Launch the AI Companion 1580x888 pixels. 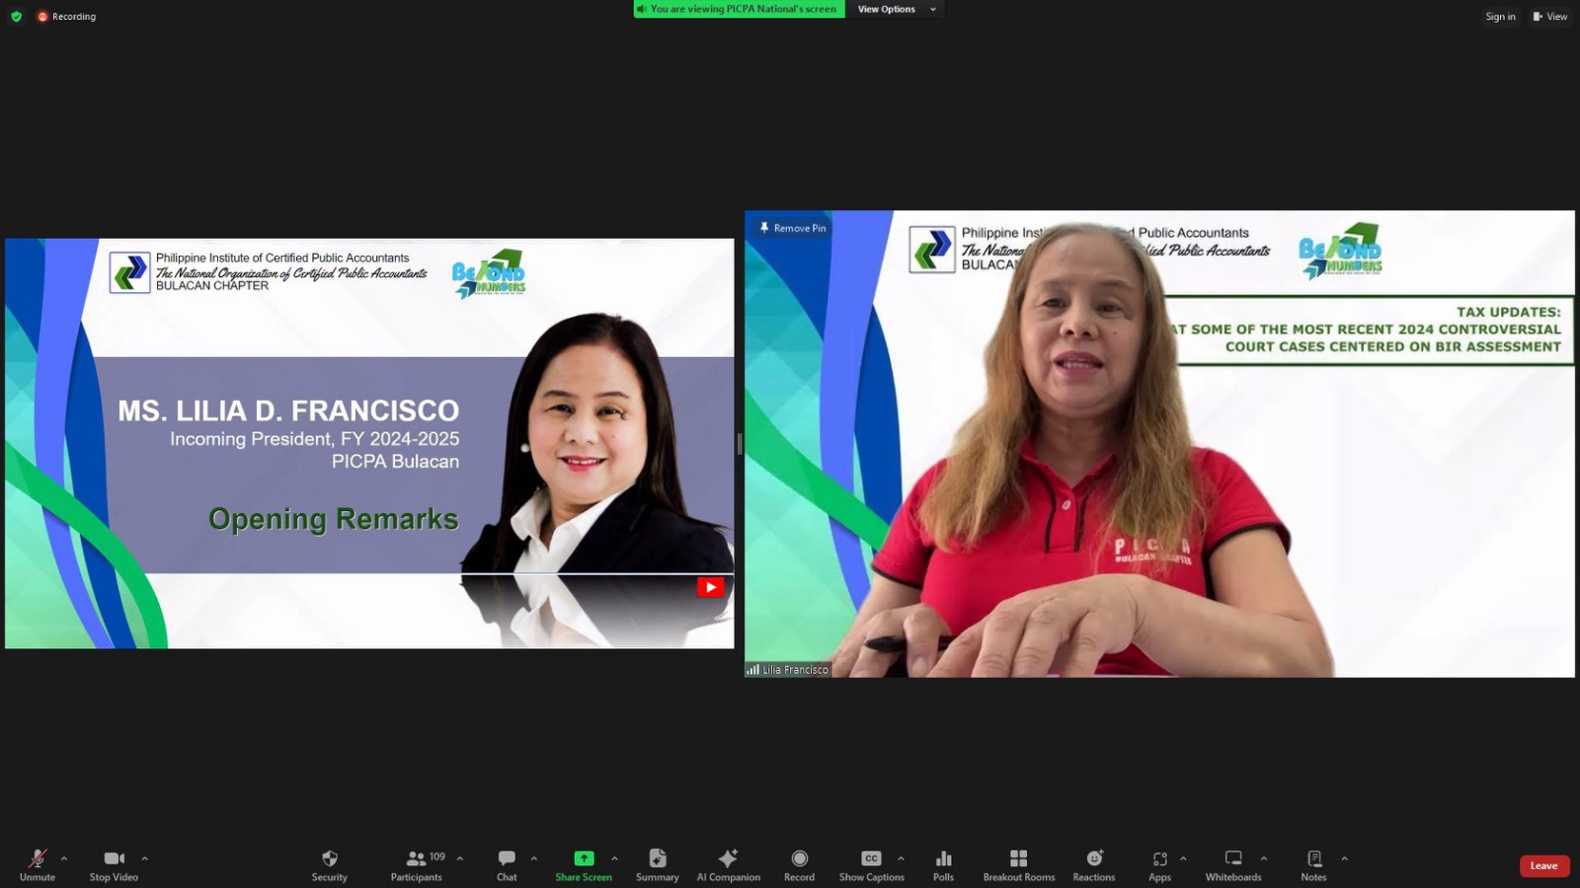click(x=729, y=864)
